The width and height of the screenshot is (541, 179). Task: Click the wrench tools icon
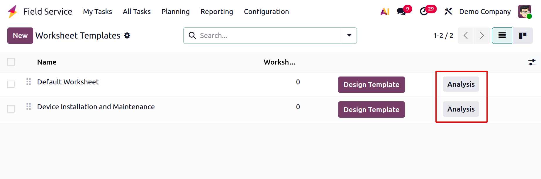click(448, 11)
